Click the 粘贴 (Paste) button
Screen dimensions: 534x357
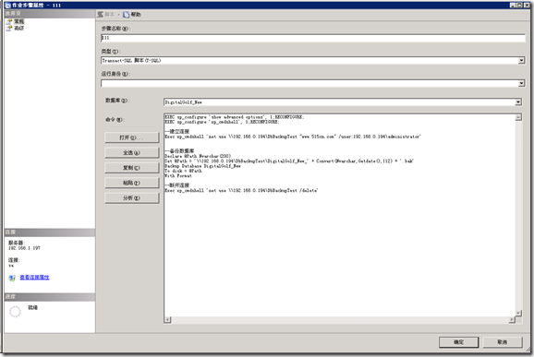[x=132, y=183]
